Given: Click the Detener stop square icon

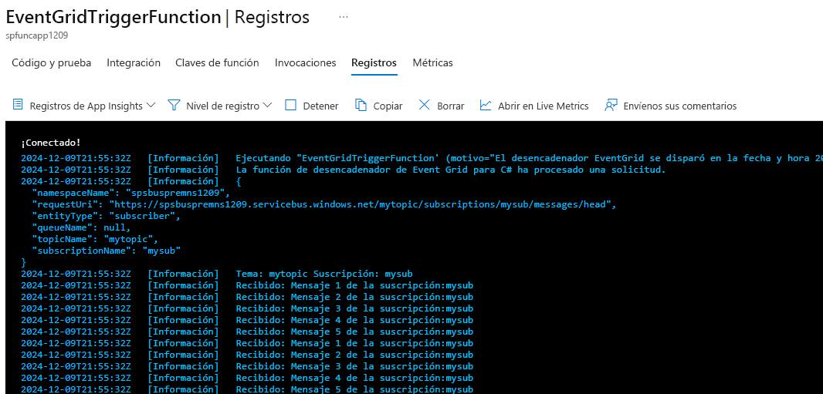Looking at the screenshot, I should click(291, 106).
